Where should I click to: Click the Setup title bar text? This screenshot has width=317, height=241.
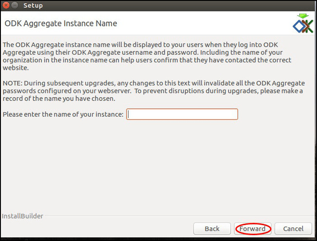coord(33,5)
